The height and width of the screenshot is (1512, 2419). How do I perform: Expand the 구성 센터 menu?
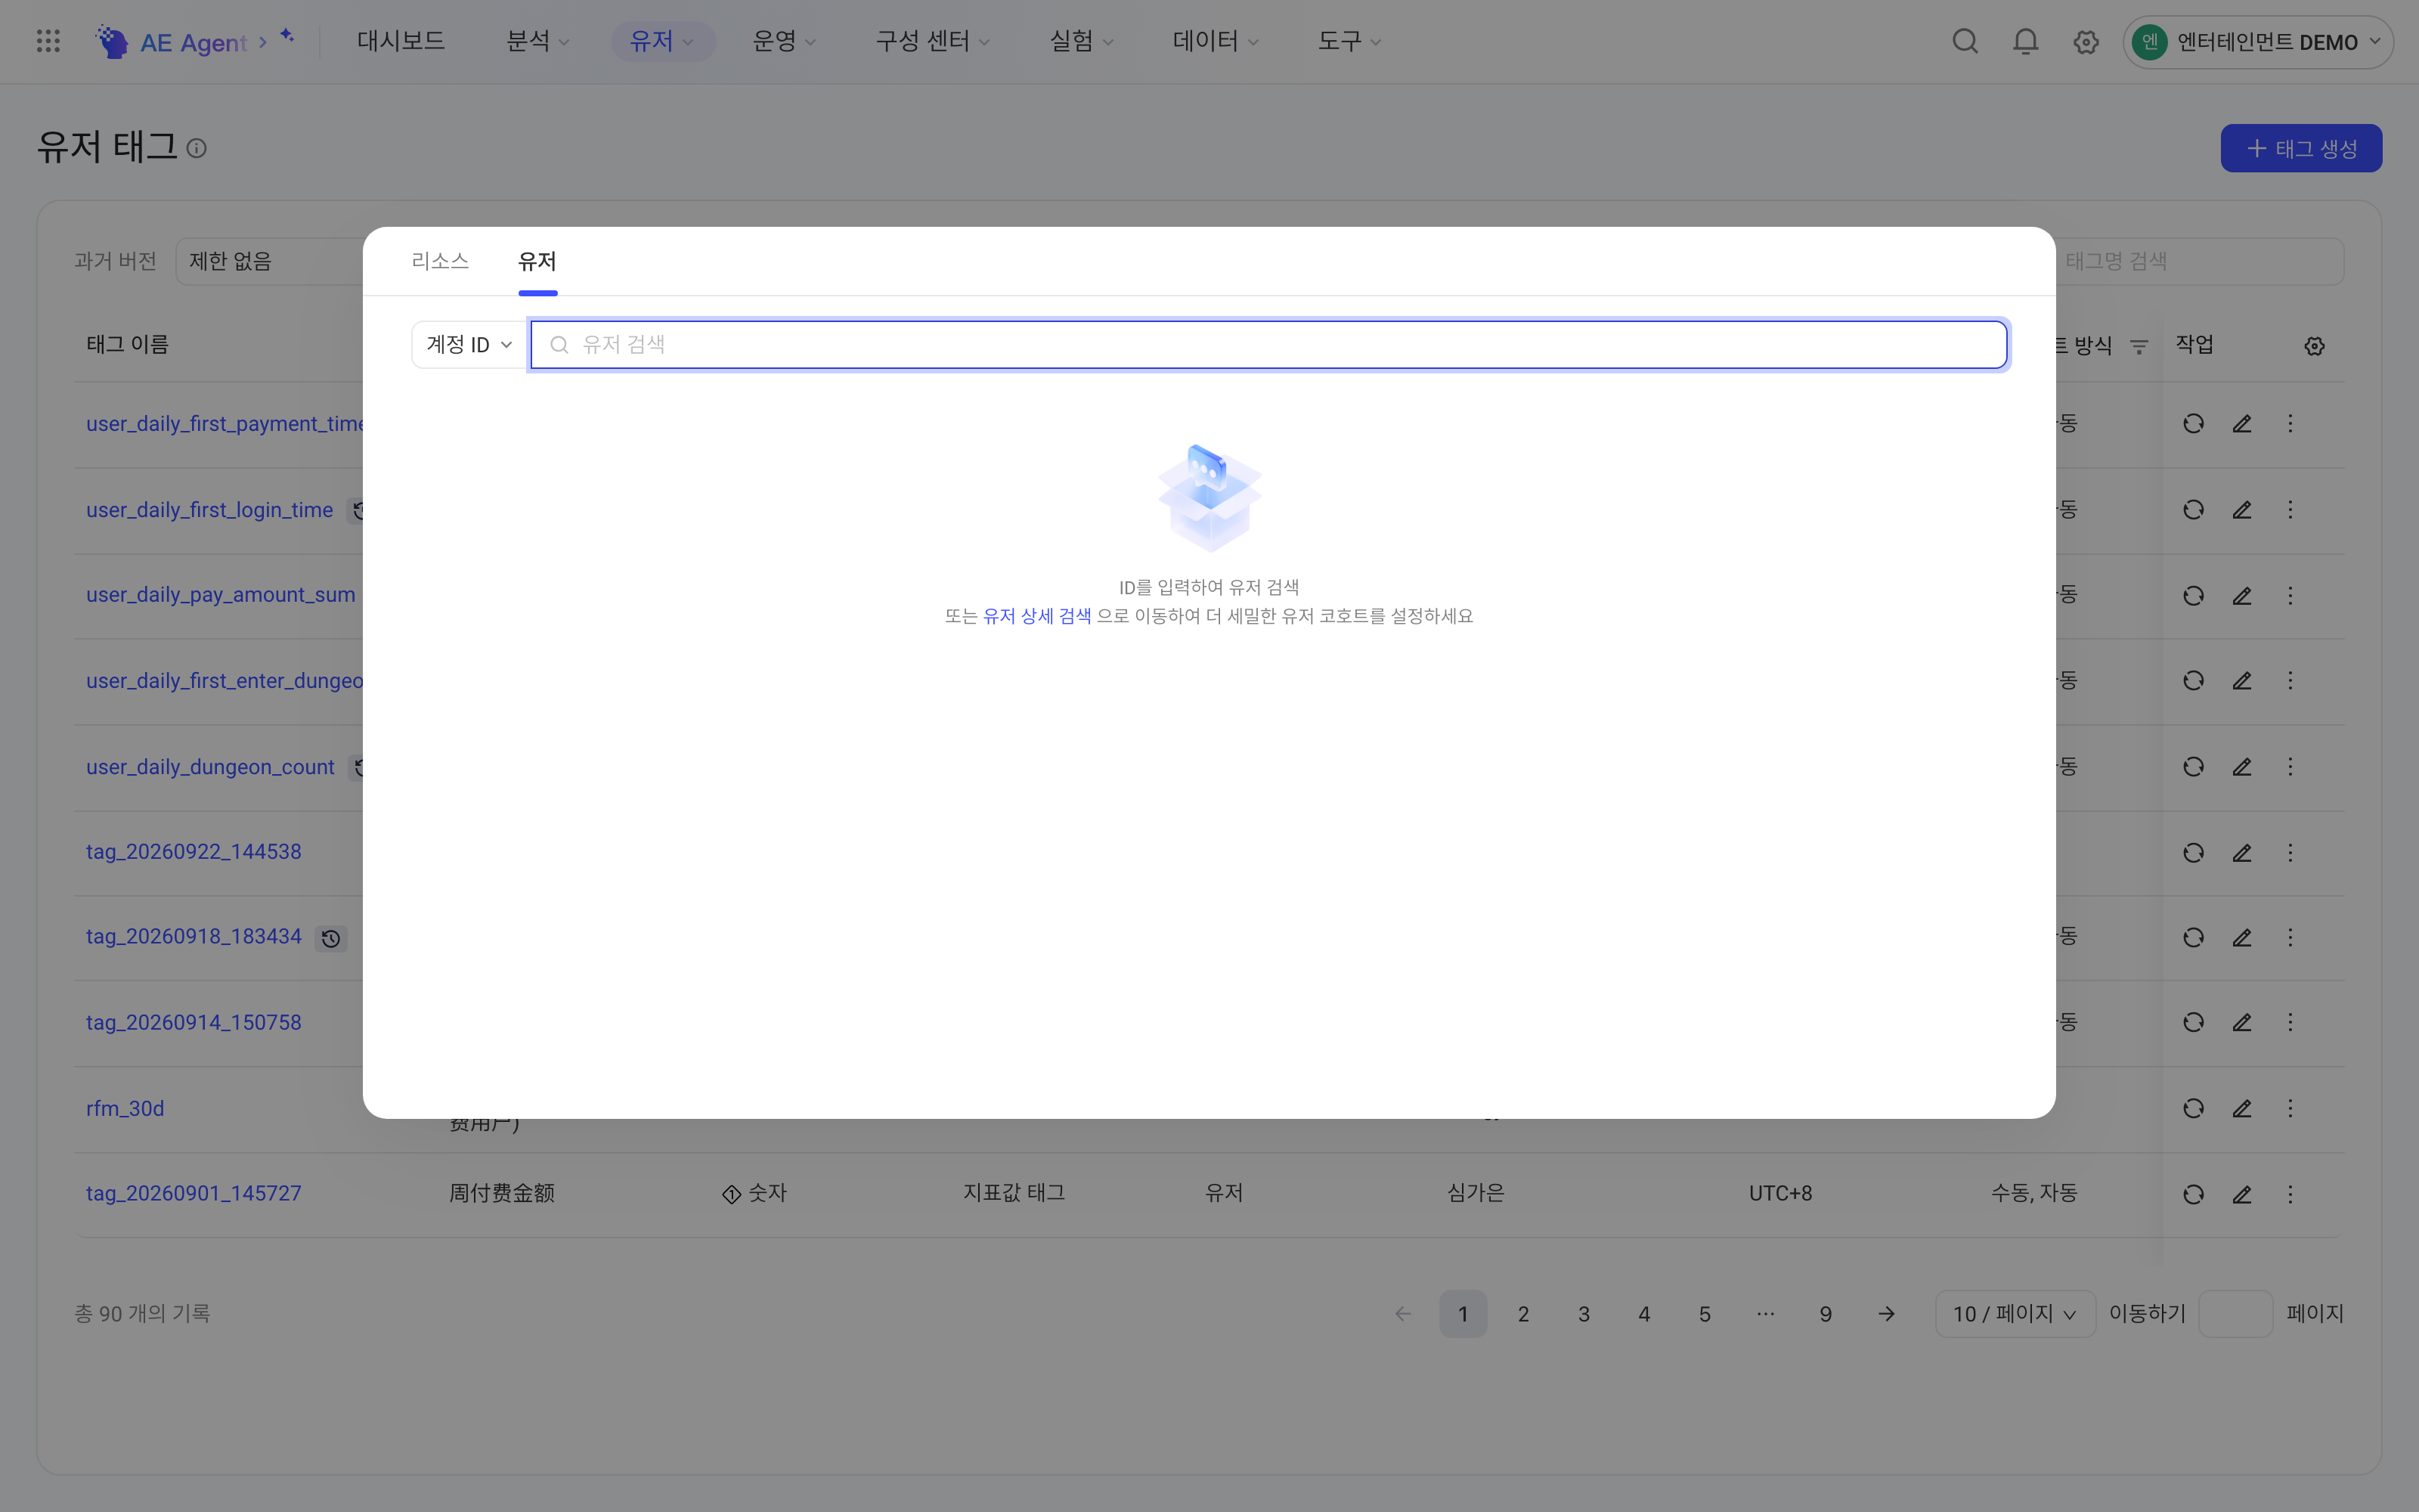(931, 41)
